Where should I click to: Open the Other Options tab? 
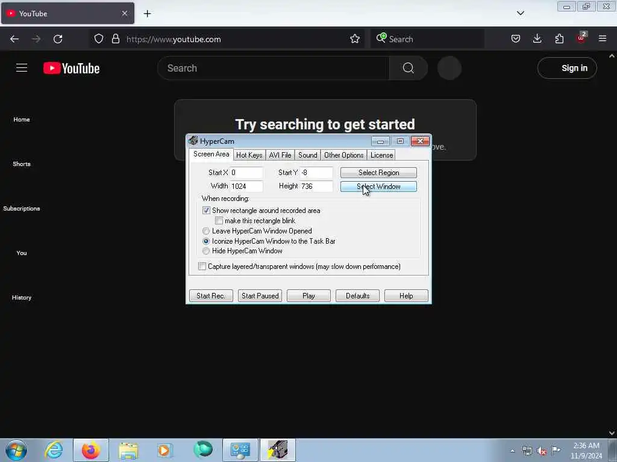tap(344, 155)
